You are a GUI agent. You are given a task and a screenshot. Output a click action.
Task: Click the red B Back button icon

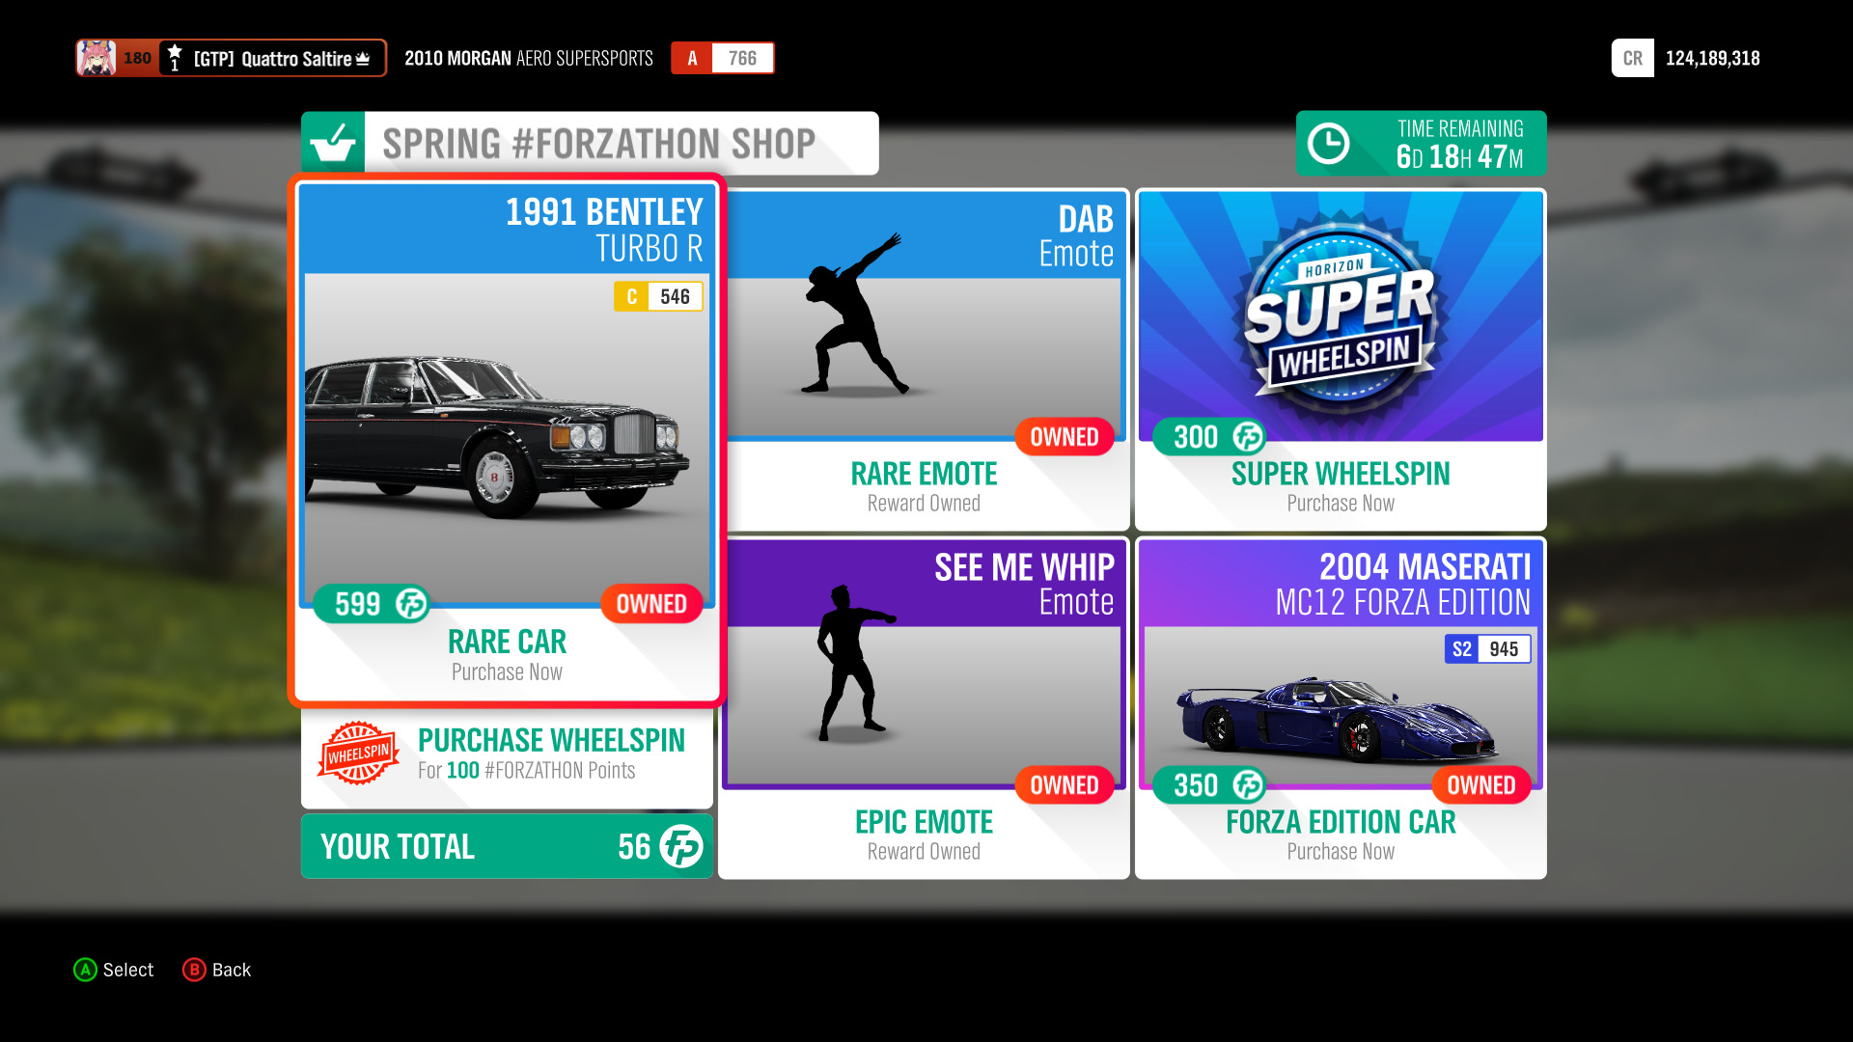(x=194, y=970)
